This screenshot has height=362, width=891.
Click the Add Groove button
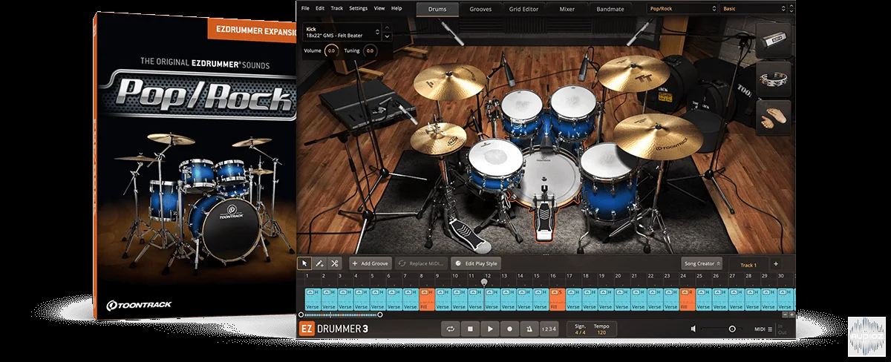(x=371, y=263)
